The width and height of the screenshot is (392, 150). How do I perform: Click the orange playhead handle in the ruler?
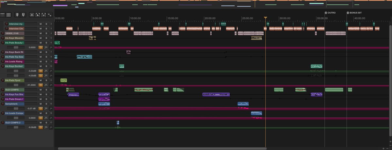266,18
